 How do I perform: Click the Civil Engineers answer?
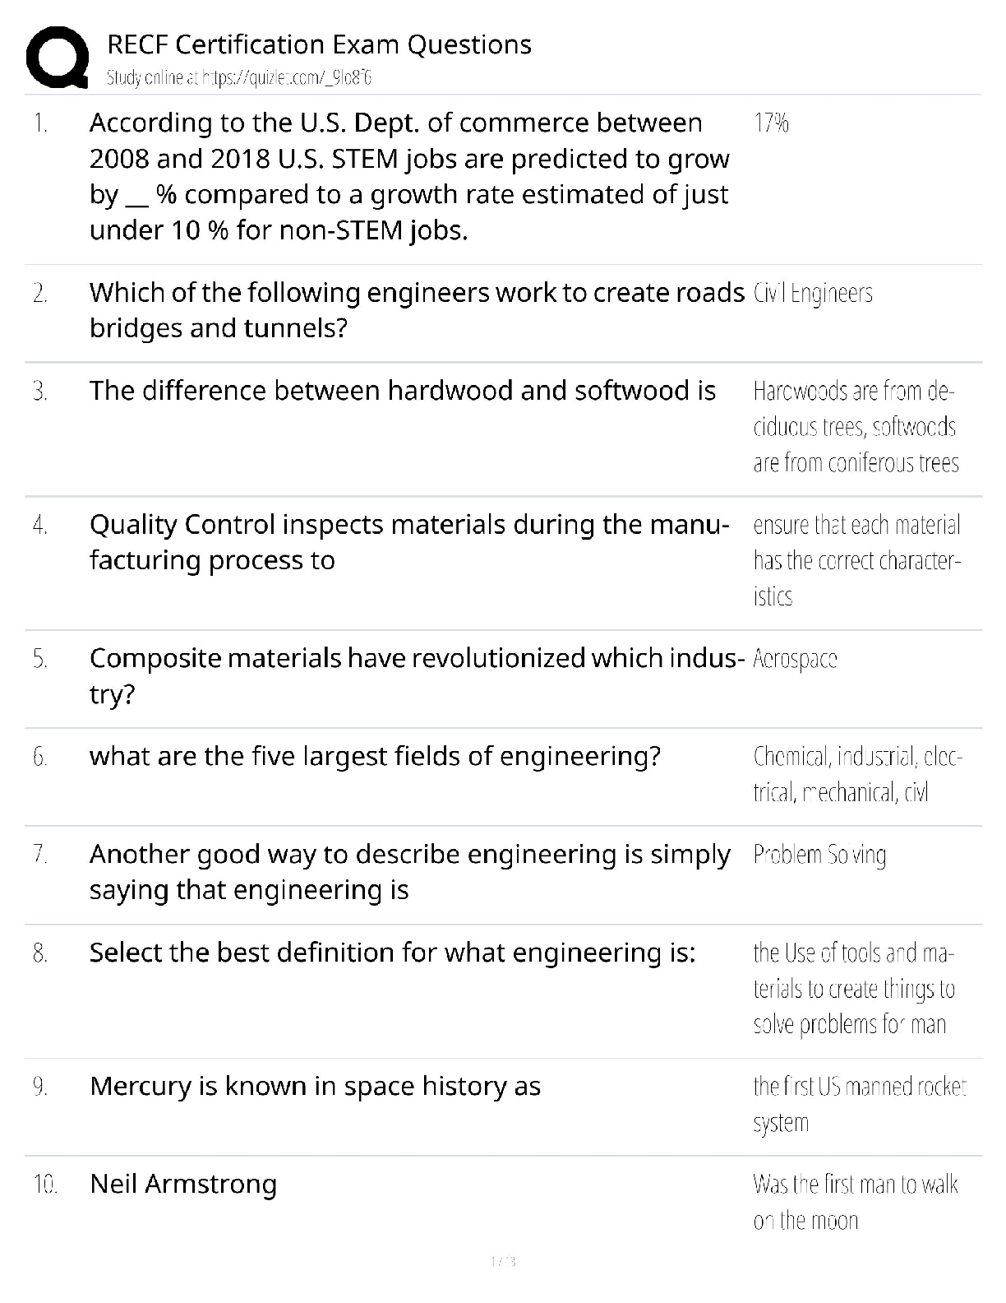point(813,293)
